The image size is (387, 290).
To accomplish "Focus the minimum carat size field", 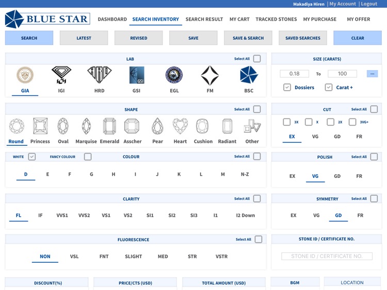I will (x=295, y=74).
